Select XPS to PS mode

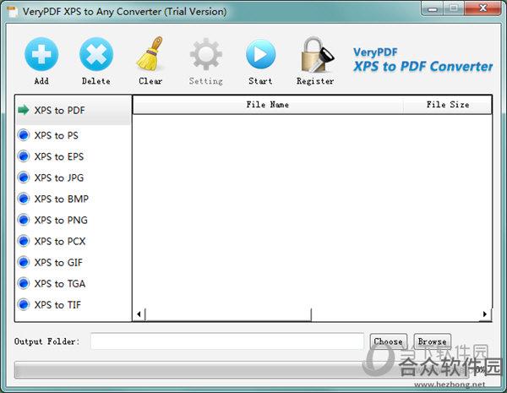(x=48, y=135)
